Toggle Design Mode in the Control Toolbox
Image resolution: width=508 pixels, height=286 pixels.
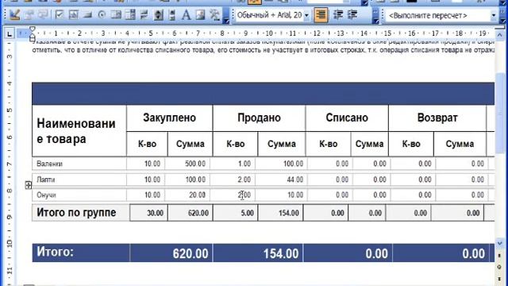(x=14, y=15)
